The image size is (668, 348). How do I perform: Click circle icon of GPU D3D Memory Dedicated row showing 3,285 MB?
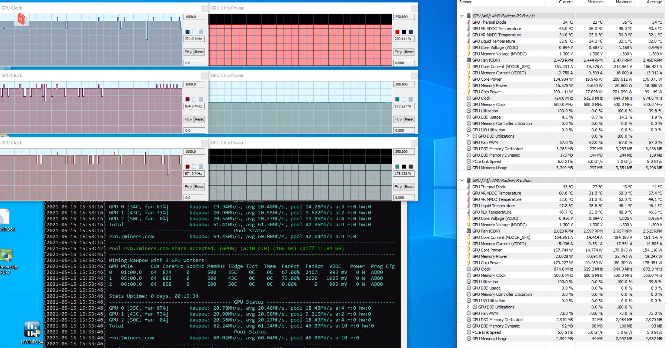tap(468, 149)
